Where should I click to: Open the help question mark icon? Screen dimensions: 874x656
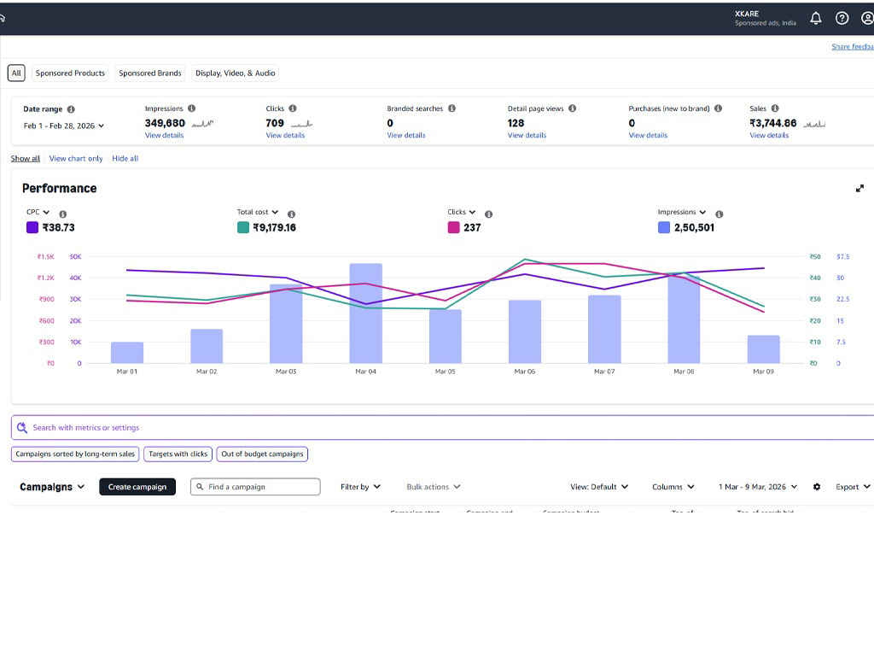click(842, 19)
